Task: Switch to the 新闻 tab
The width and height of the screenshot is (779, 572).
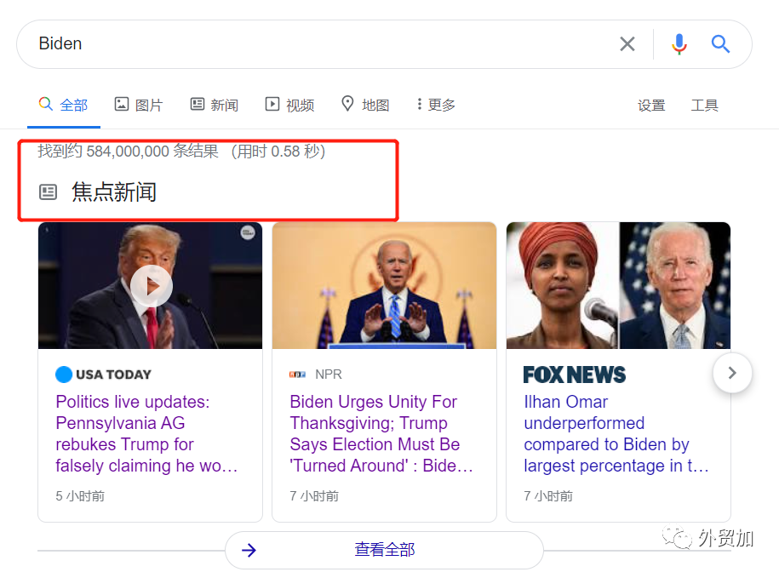Action: [x=215, y=105]
